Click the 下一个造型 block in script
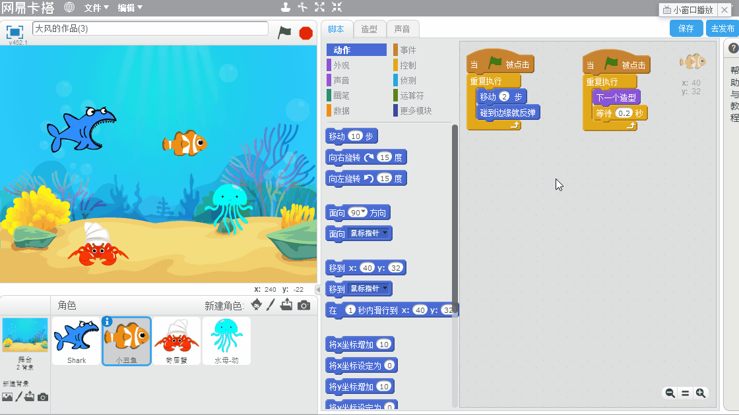The width and height of the screenshot is (739, 415). [x=616, y=98]
